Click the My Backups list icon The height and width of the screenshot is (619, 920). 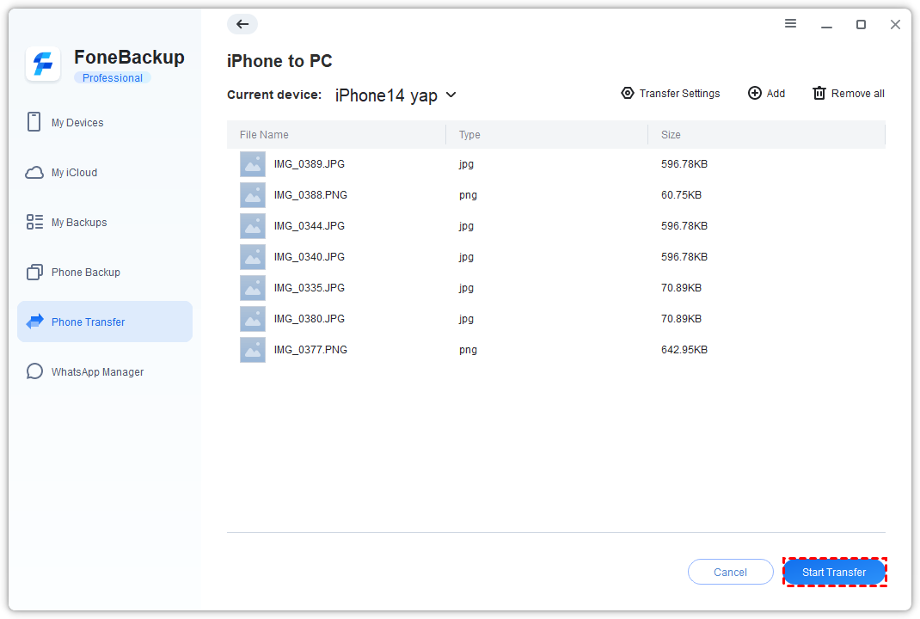tap(34, 222)
